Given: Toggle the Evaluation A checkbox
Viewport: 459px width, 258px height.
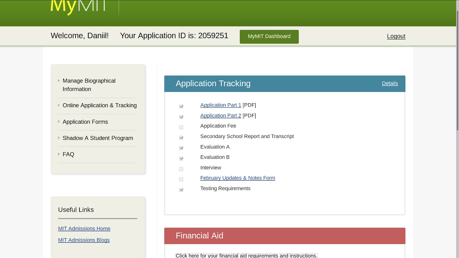Looking at the screenshot, I should click(181, 148).
